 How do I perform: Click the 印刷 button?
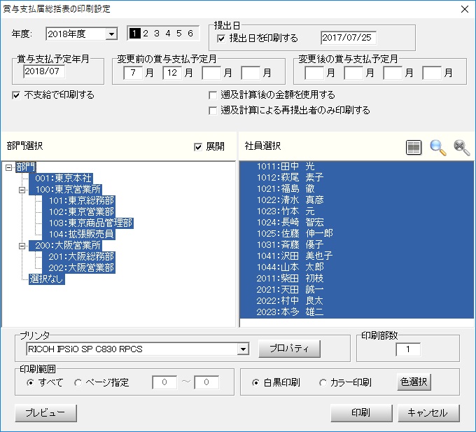361,413
